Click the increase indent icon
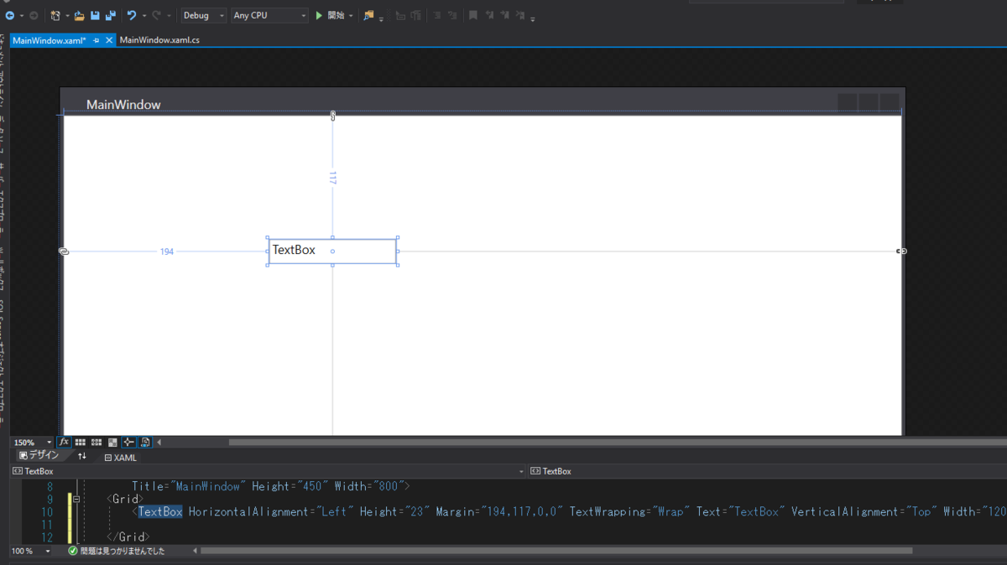This screenshot has height=565, width=1007. point(453,15)
